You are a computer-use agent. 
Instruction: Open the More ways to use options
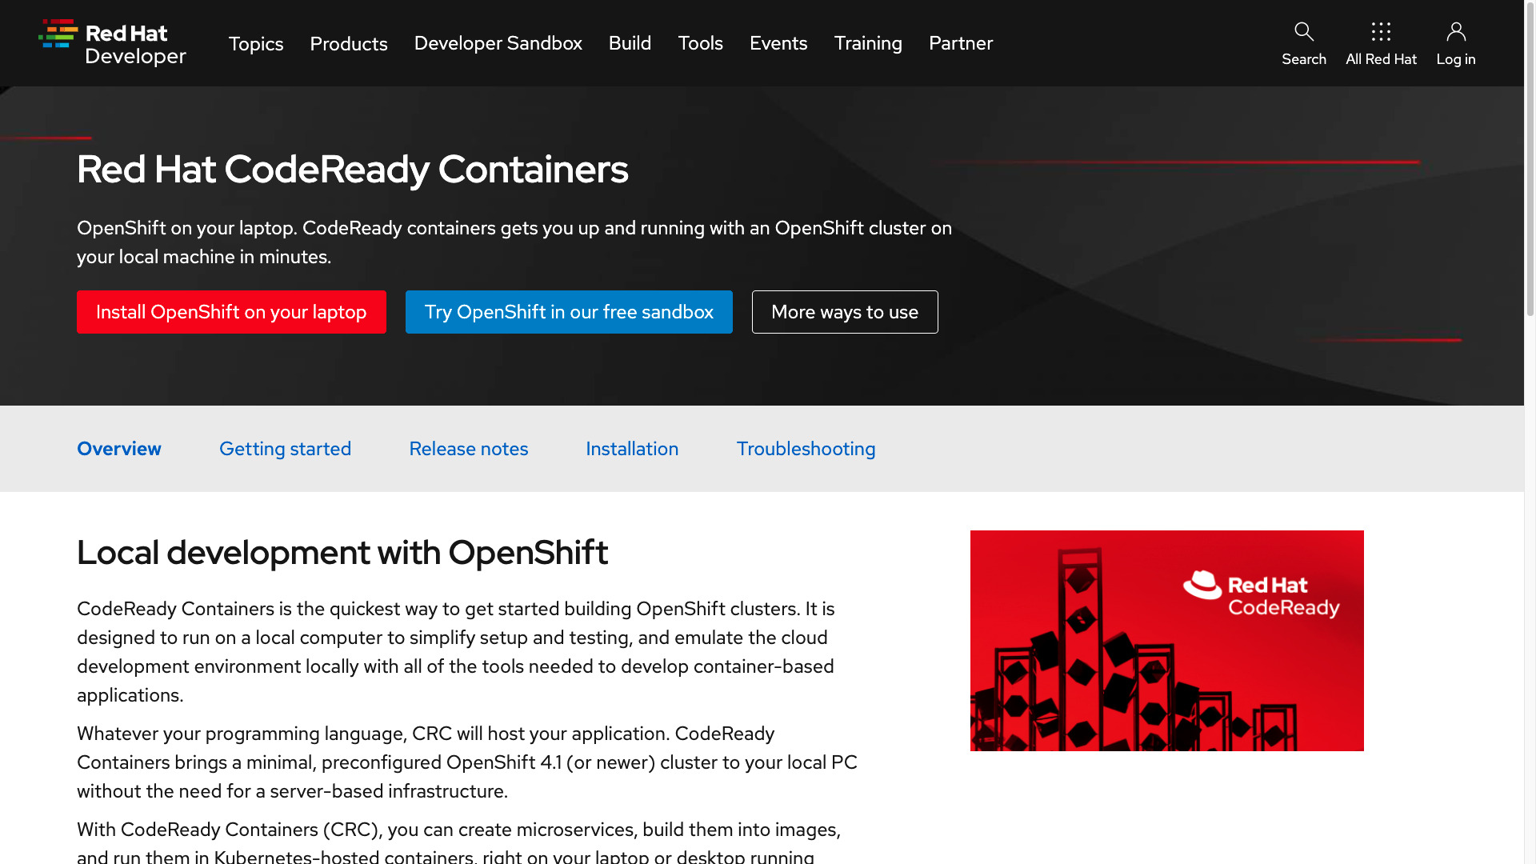click(x=844, y=312)
